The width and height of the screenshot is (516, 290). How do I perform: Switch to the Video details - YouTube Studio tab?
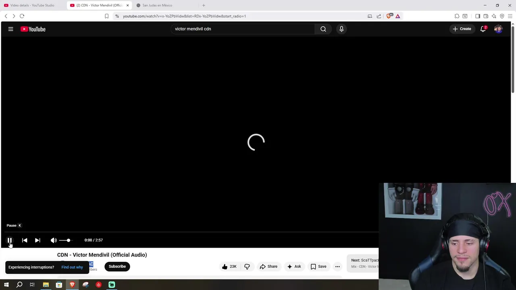pos(32,5)
